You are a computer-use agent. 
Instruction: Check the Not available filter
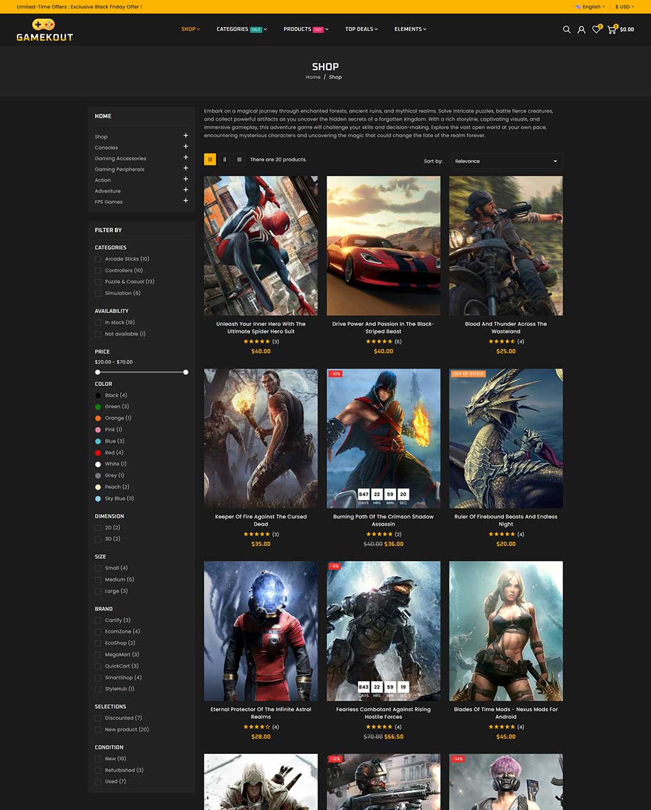coord(98,334)
